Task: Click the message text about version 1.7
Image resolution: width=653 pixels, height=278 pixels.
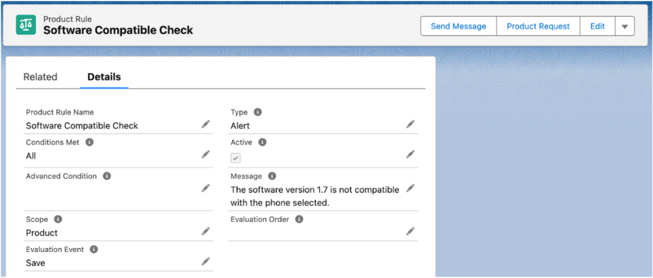Action: click(x=315, y=196)
